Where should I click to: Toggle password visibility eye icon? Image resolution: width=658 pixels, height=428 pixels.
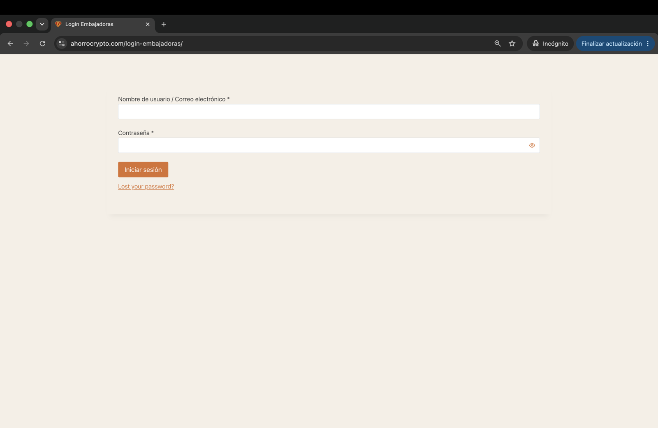(x=532, y=146)
